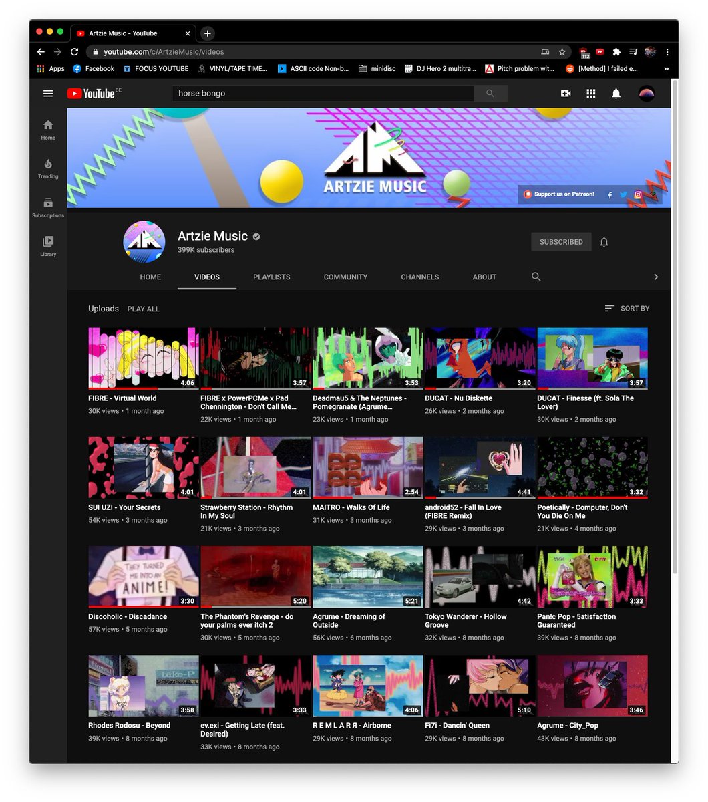Viewport: 708px width, 802px height.
Task: Open the YouTube apps grid icon
Action: 591,94
